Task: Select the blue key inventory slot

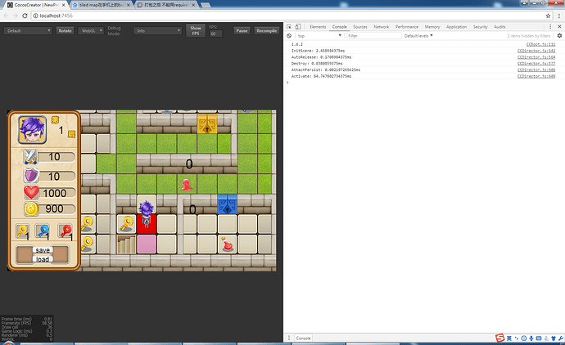Action: (43, 231)
